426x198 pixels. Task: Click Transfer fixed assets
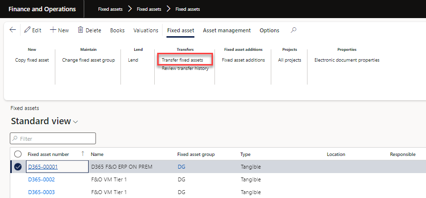coord(182,60)
